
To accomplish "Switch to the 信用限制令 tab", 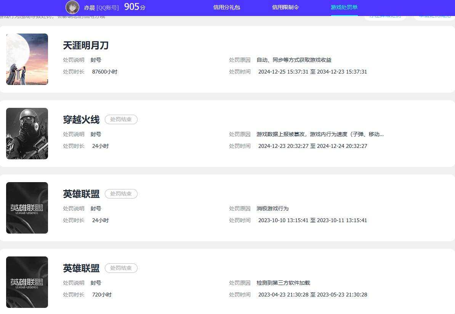I will (285, 7).
